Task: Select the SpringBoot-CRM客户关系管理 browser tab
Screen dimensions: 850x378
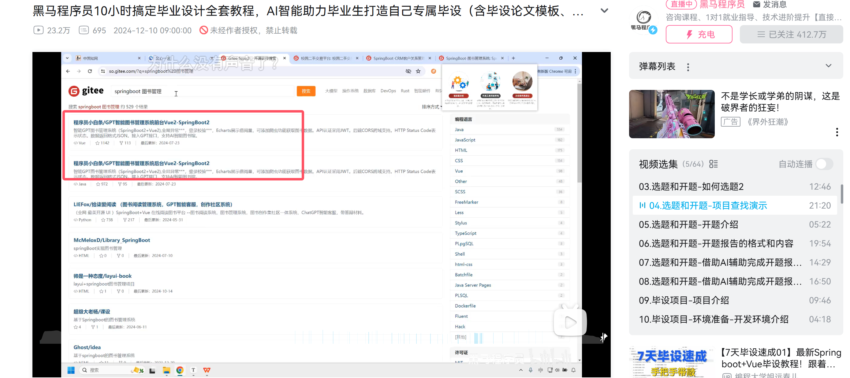Action: click(x=399, y=58)
